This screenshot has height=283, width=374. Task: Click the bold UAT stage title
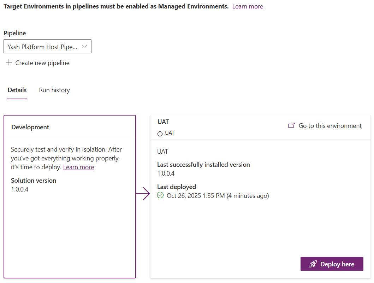click(164, 122)
